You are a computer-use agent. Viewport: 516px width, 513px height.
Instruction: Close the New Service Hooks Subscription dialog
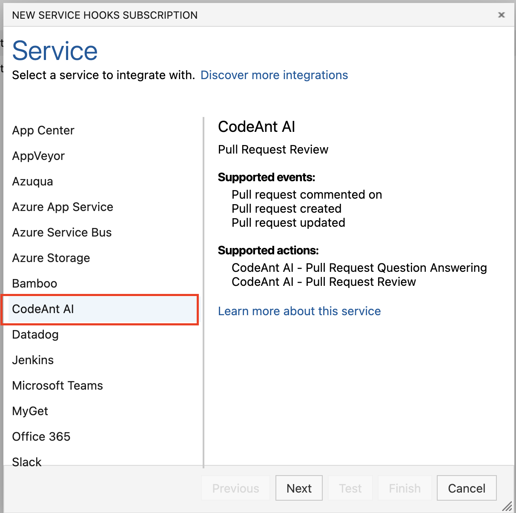pyautogui.click(x=502, y=15)
